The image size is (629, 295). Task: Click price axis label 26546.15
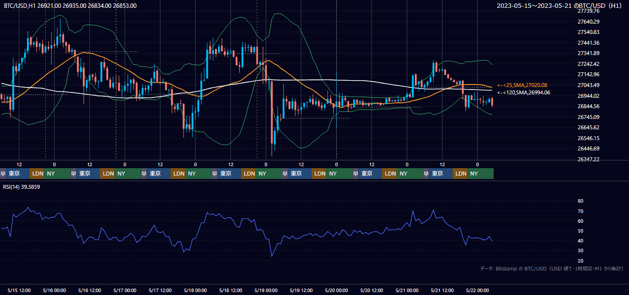point(589,138)
